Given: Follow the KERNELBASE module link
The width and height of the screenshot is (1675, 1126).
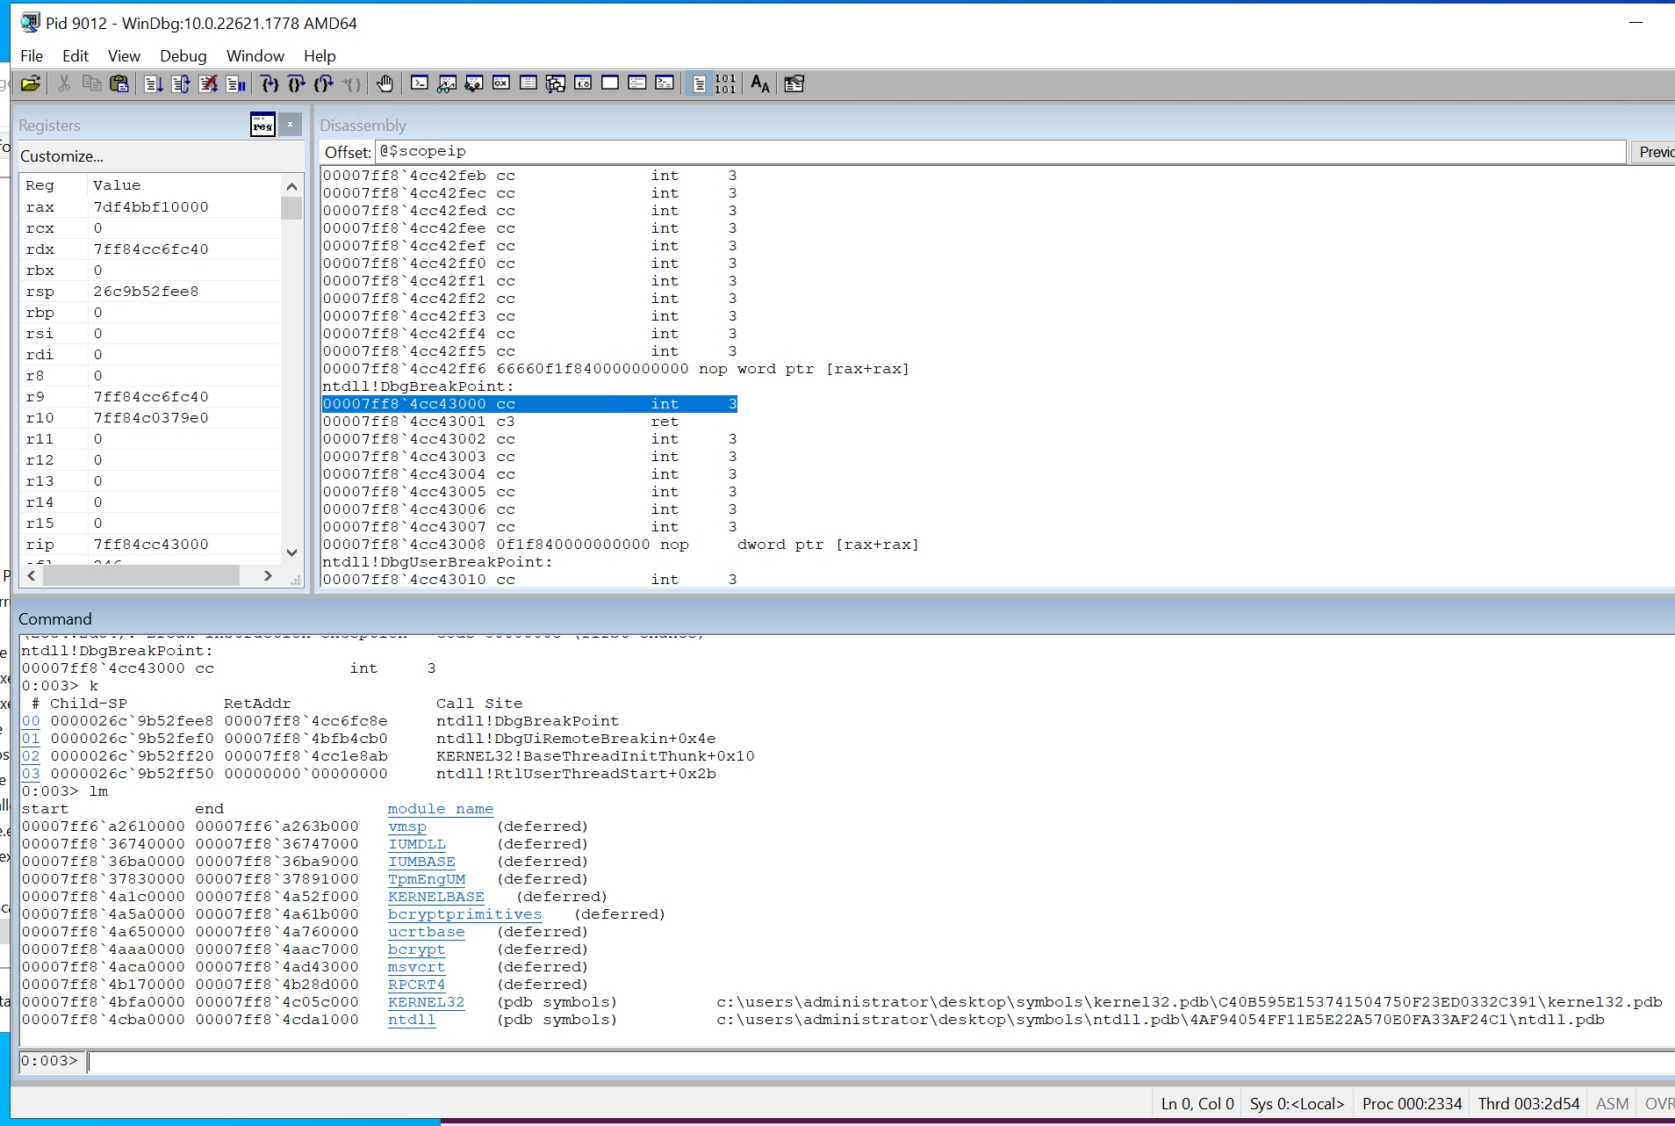Looking at the screenshot, I should (x=435, y=897).
